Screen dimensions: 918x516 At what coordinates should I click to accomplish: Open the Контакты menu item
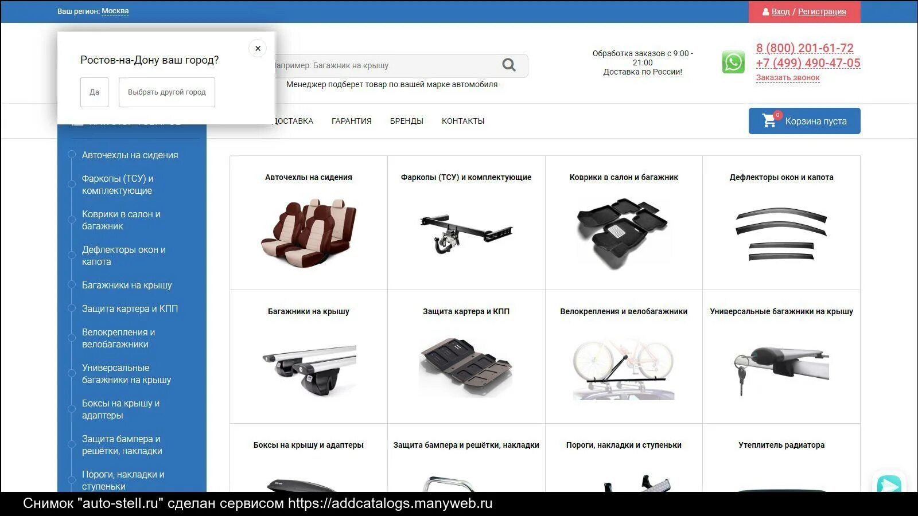[x=463, y=121]
